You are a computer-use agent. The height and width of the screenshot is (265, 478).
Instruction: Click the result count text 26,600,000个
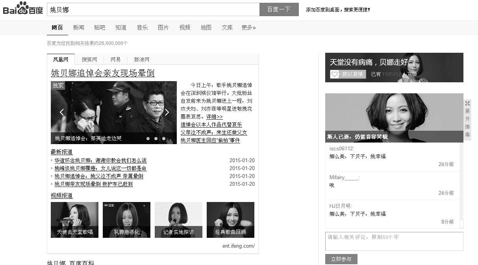113,43
